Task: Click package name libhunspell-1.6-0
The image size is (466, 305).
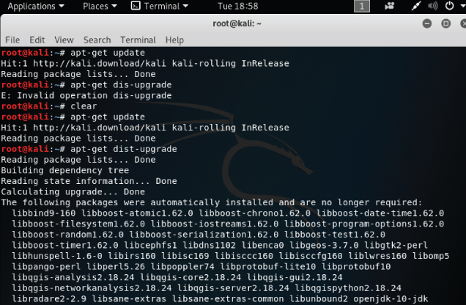Action: tap(57, 256)
